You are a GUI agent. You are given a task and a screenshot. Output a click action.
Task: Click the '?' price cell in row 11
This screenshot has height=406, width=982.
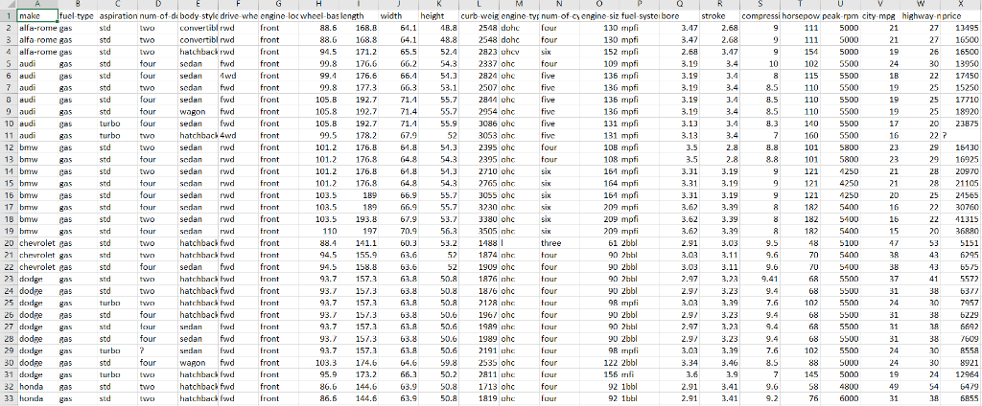pyautogui.click(x=961, y=135)
